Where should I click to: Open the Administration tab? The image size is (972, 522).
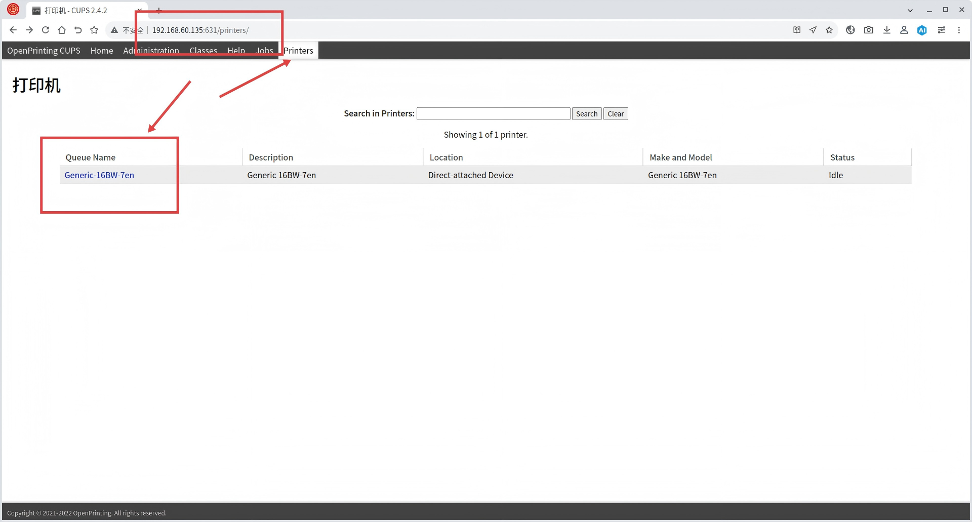[x=151, y=51]
